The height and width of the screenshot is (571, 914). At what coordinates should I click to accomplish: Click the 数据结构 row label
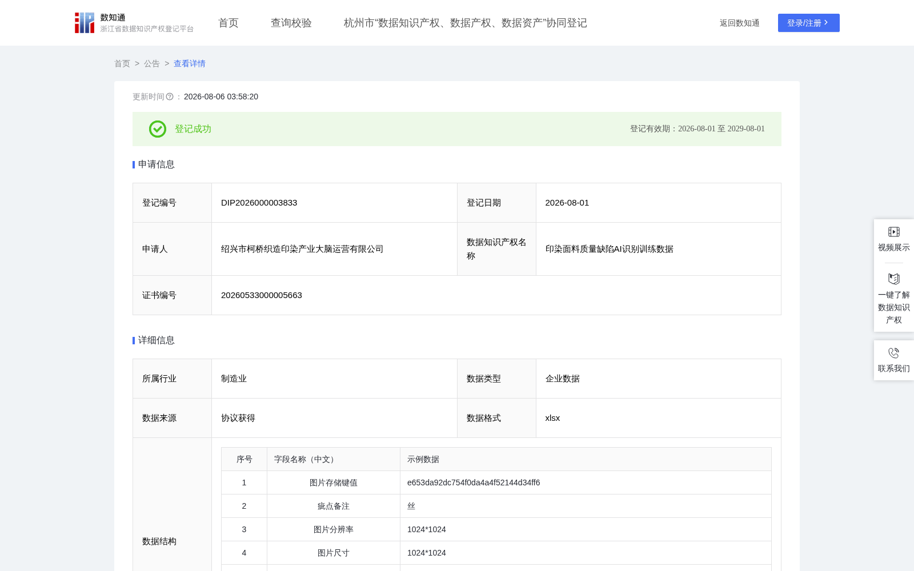point(159,541)
